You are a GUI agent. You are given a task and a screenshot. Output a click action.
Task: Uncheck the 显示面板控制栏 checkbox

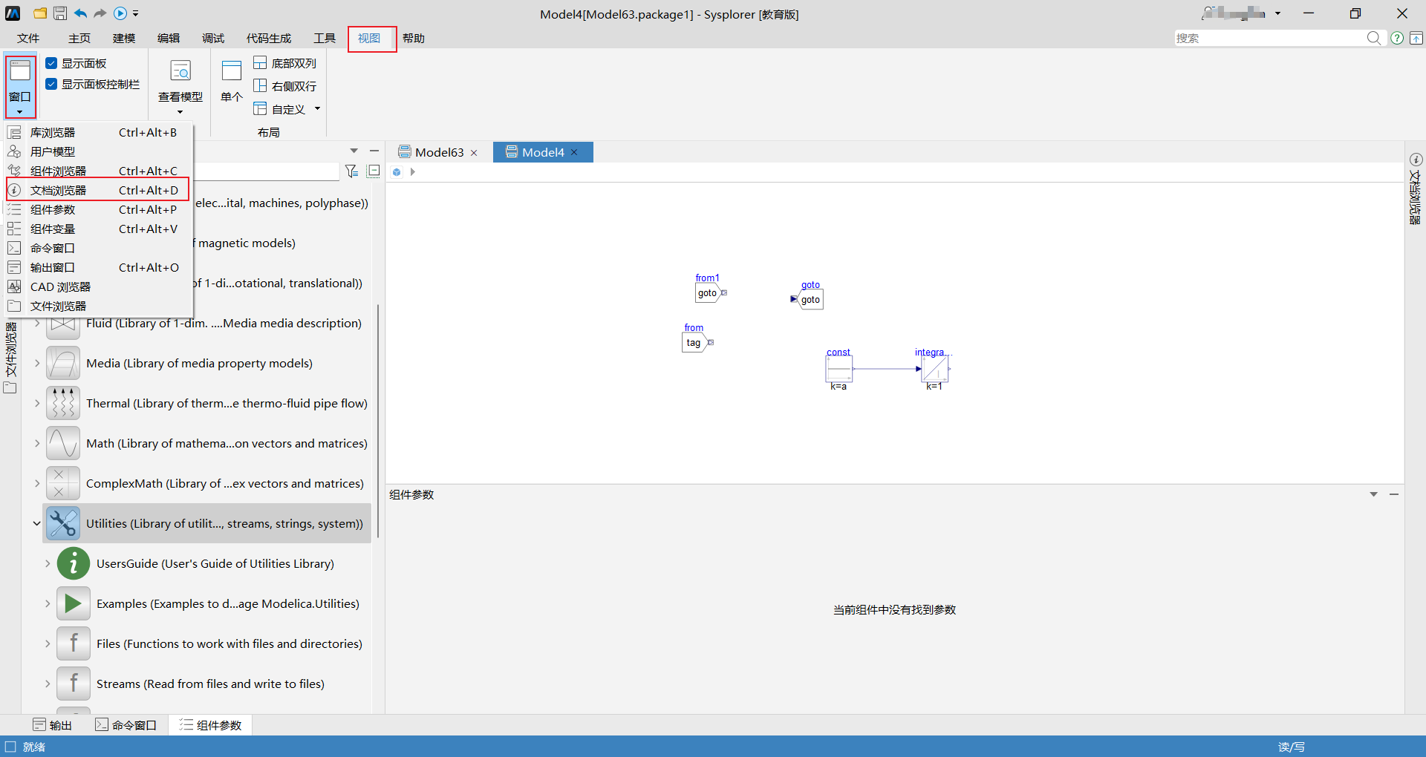coord(51,84)
